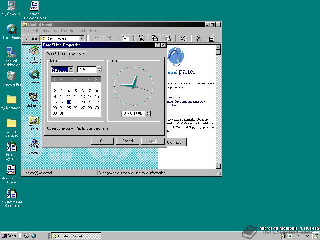Select day 12 in the calendar
320x240 pixels.
(76, 96)
